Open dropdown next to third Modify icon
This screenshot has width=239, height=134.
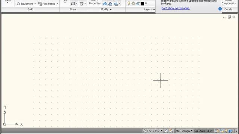point(119,4)
